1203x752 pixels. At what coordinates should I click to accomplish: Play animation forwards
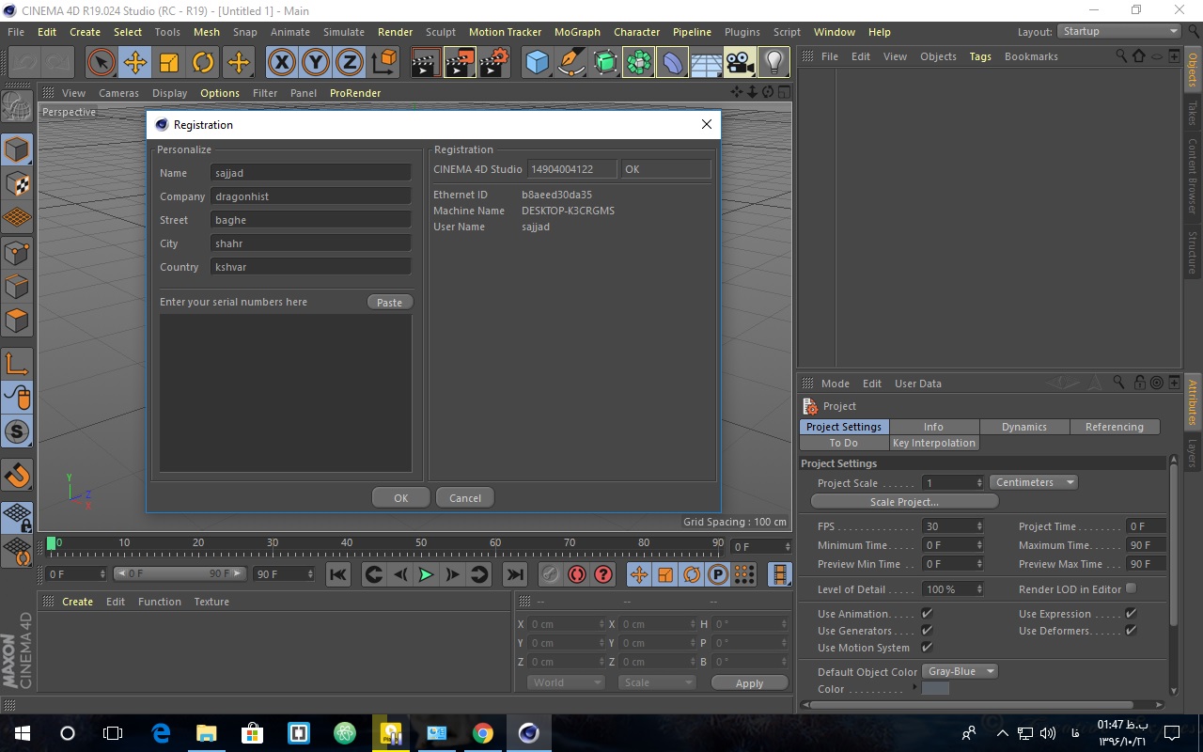426,574
